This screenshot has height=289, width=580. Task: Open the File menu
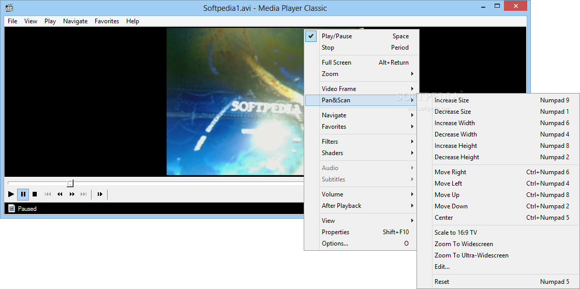(12, 21)
